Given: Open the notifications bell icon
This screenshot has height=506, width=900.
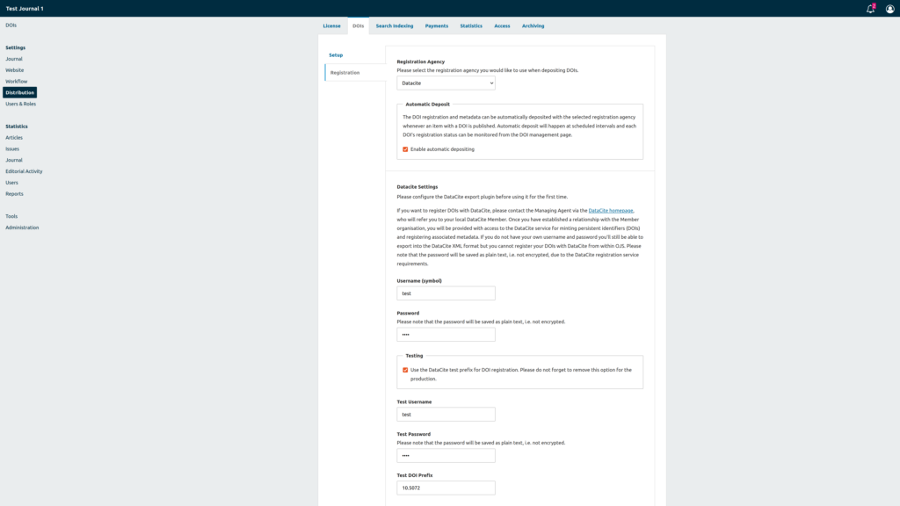Looking at the screenshot, I should click(x=870, y=9).
